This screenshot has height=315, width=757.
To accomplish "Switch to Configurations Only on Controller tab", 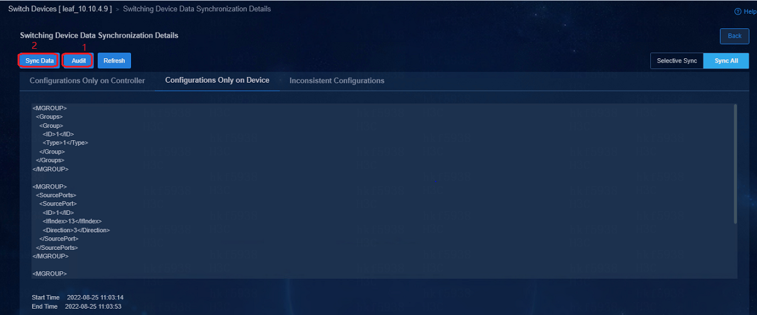I will (87, 81).
